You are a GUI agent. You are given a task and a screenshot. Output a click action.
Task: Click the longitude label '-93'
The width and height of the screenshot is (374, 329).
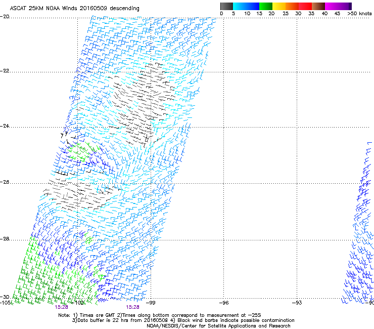[297, 303]
